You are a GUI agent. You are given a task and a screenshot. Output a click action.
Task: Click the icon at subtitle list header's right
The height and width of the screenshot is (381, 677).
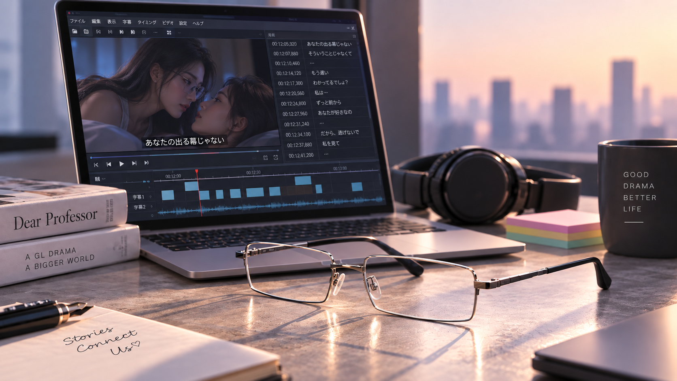click(x=354, y=36)
